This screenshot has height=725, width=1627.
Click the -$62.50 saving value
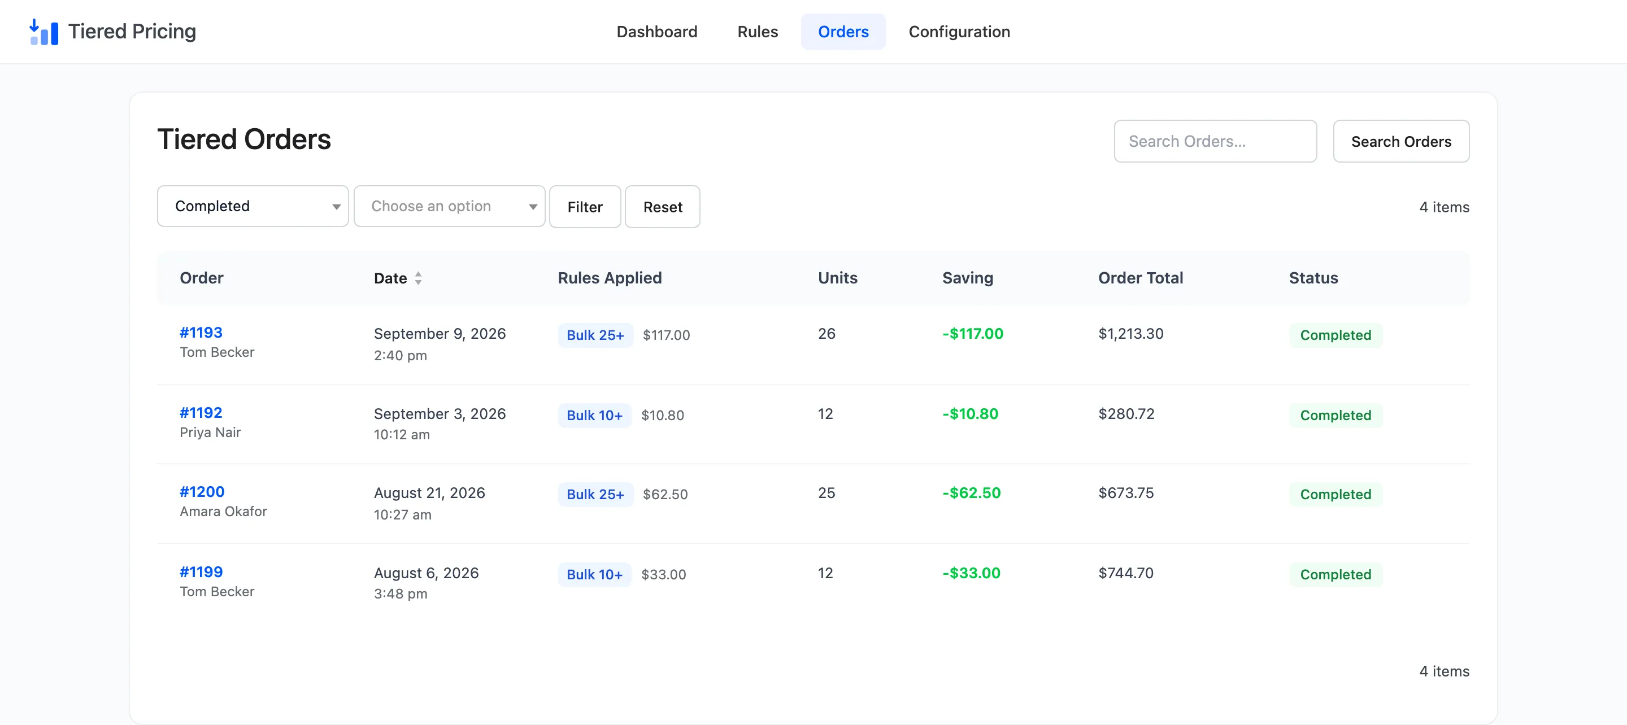(972, 492)
